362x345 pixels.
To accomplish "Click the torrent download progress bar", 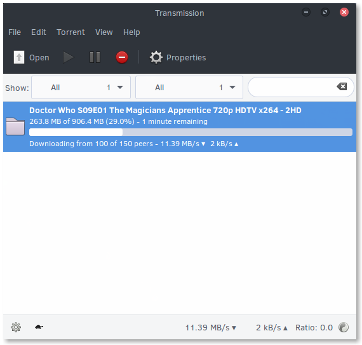I will click(x=191, y=132).
